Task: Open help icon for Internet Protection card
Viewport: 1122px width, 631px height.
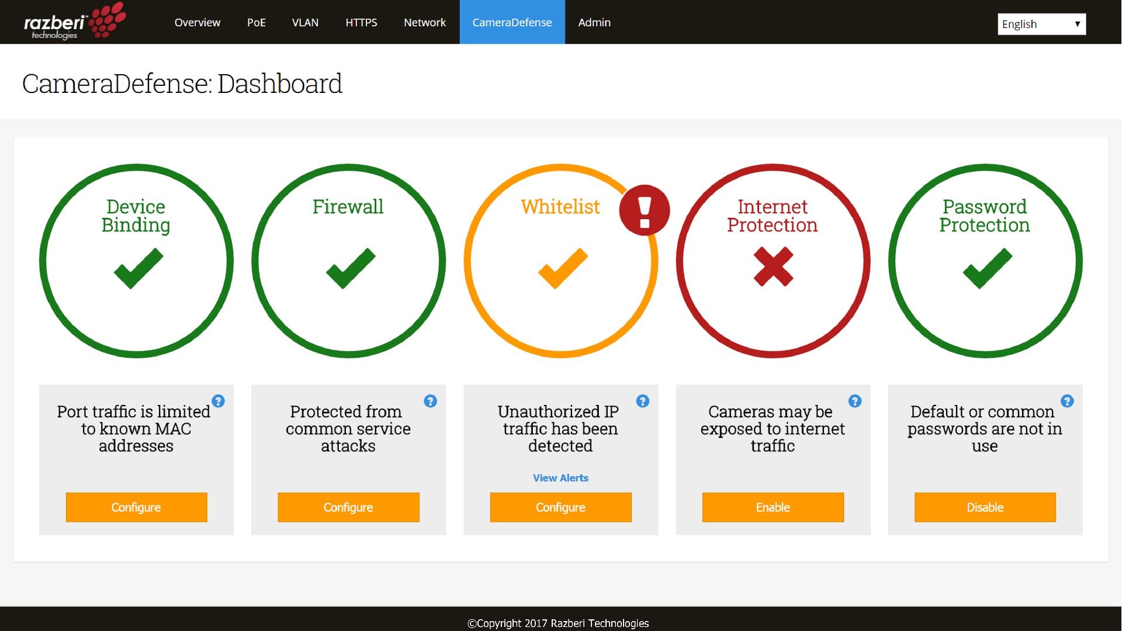Action: (854, 401)
